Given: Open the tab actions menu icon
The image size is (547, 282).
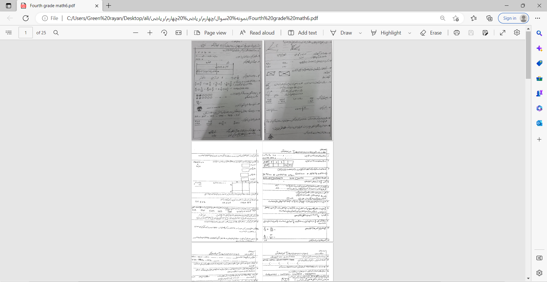Looking at the screenshot, I should (x=9, y=6).
